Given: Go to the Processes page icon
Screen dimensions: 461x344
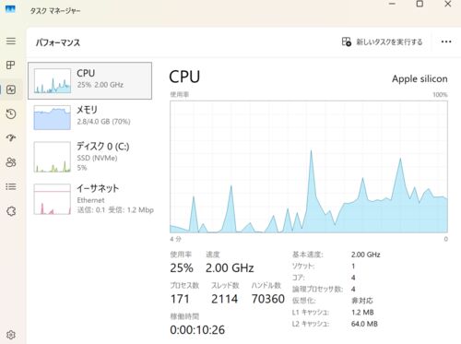Looking at the screenshot, I should tap(11, 65).
